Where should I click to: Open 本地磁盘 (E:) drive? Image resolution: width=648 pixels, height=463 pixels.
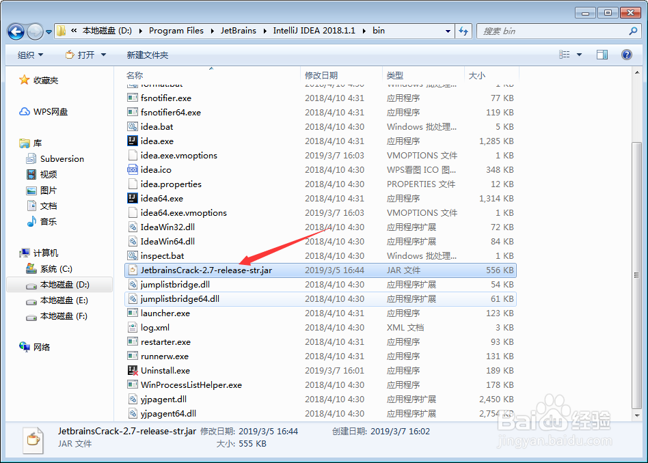57,300
